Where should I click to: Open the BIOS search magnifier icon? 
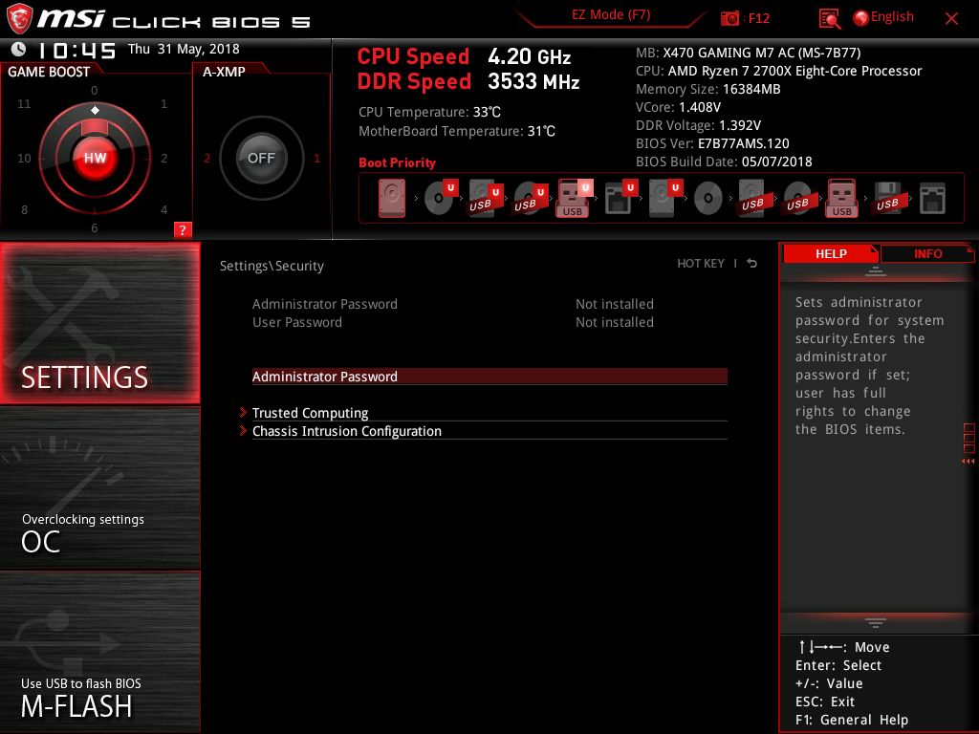[829, 19]
